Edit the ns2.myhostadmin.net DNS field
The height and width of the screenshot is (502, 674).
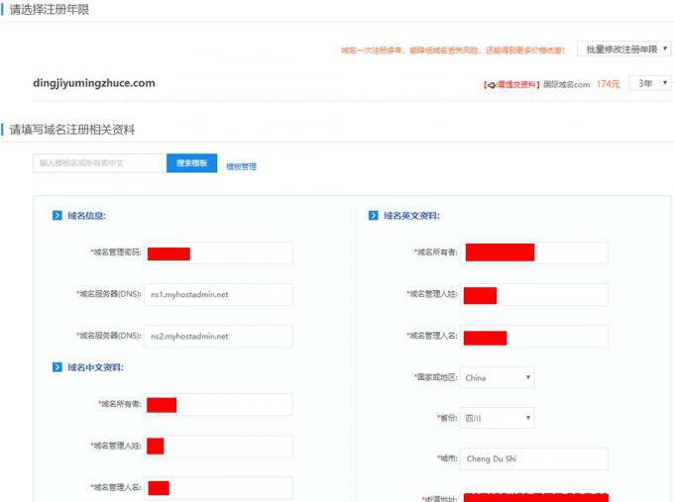point(218,337)
